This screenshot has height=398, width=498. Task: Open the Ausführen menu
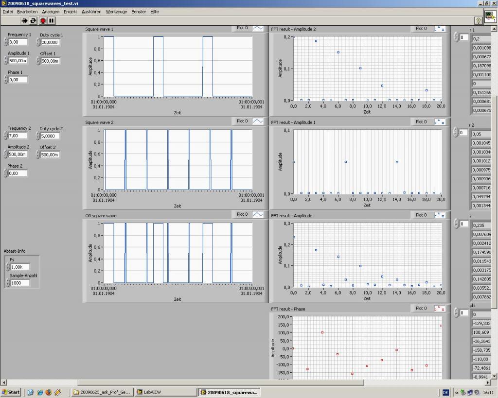coord(91,12)
